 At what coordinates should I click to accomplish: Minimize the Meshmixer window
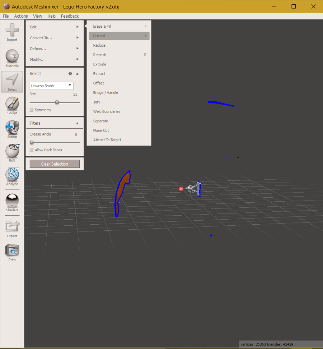tap(274, 6)
